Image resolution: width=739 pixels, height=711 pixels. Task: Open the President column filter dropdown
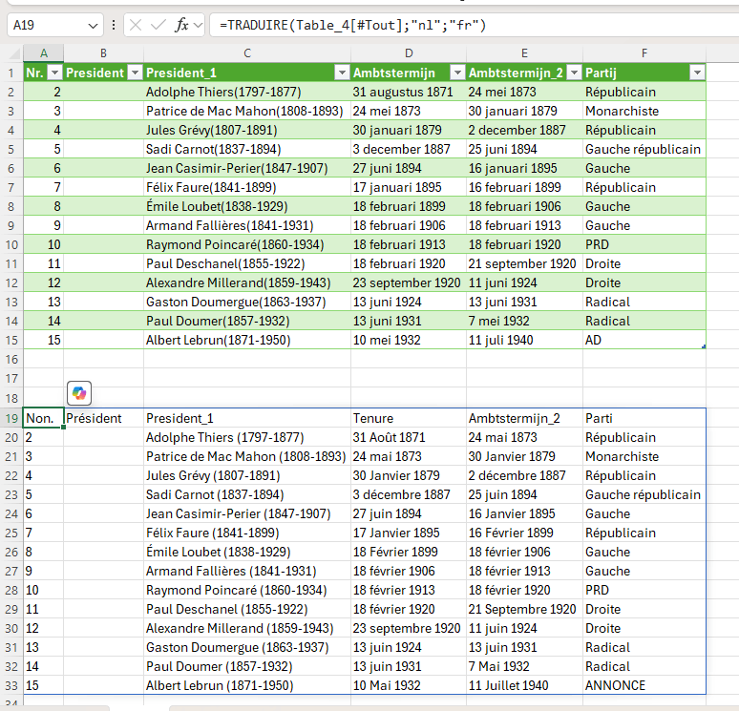pyautogui.click(x=136, y=73)
